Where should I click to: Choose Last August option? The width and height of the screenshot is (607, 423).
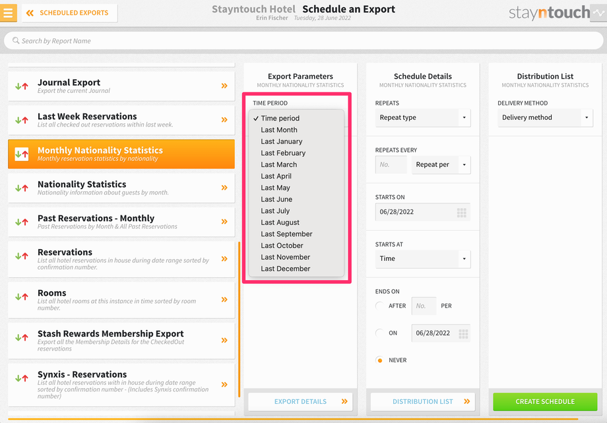(296, 223)
